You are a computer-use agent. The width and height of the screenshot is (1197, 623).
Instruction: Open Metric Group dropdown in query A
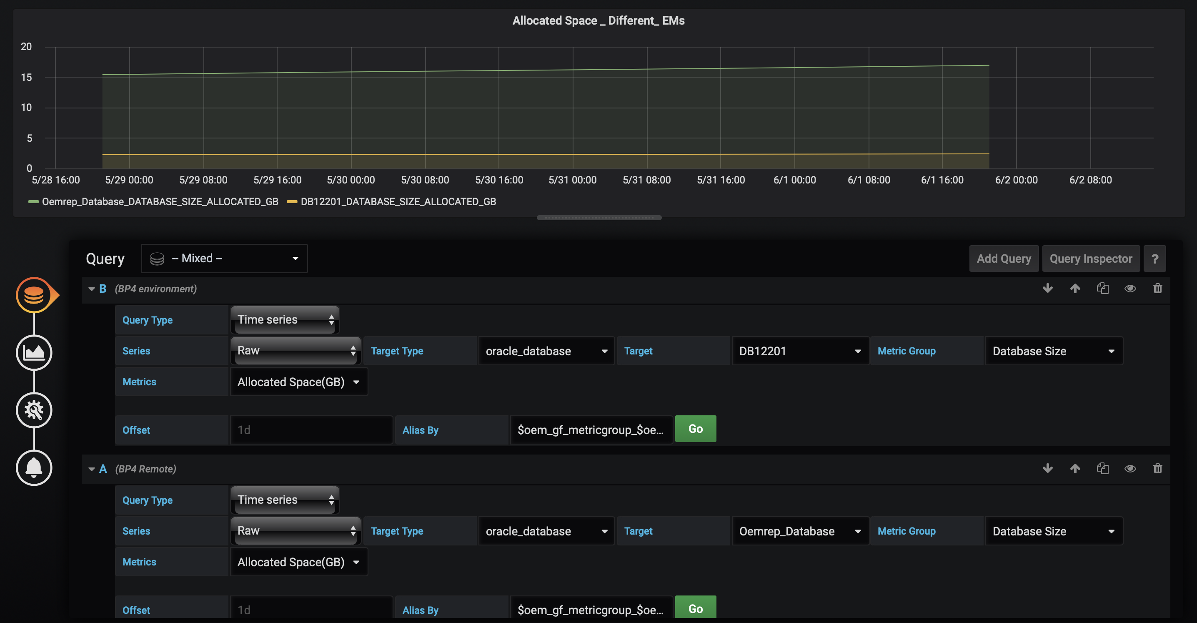click(1054, 531)
